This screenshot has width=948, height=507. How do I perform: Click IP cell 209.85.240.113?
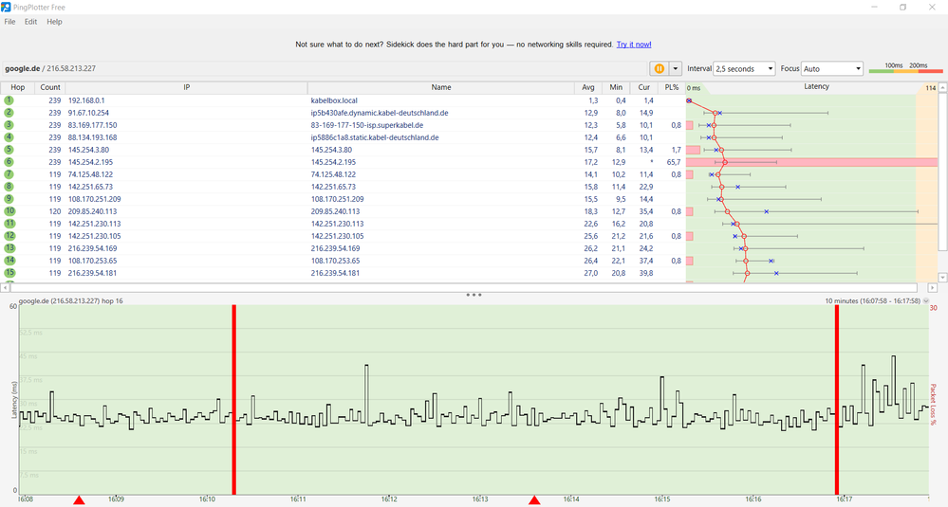tap(92, 211)
